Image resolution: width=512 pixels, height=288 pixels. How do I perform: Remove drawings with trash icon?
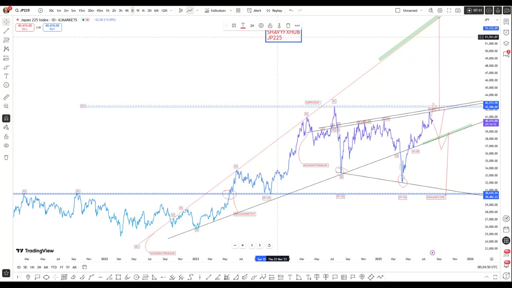point(6,158)
